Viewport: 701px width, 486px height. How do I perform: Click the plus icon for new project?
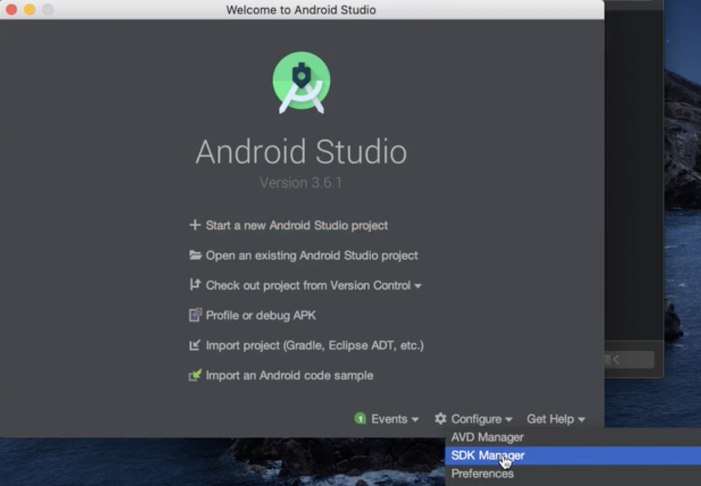click(194, 225)
